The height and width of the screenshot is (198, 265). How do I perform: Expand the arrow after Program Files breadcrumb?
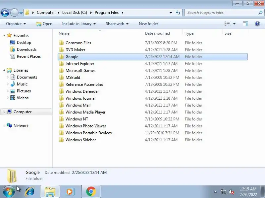click(122, 13)
